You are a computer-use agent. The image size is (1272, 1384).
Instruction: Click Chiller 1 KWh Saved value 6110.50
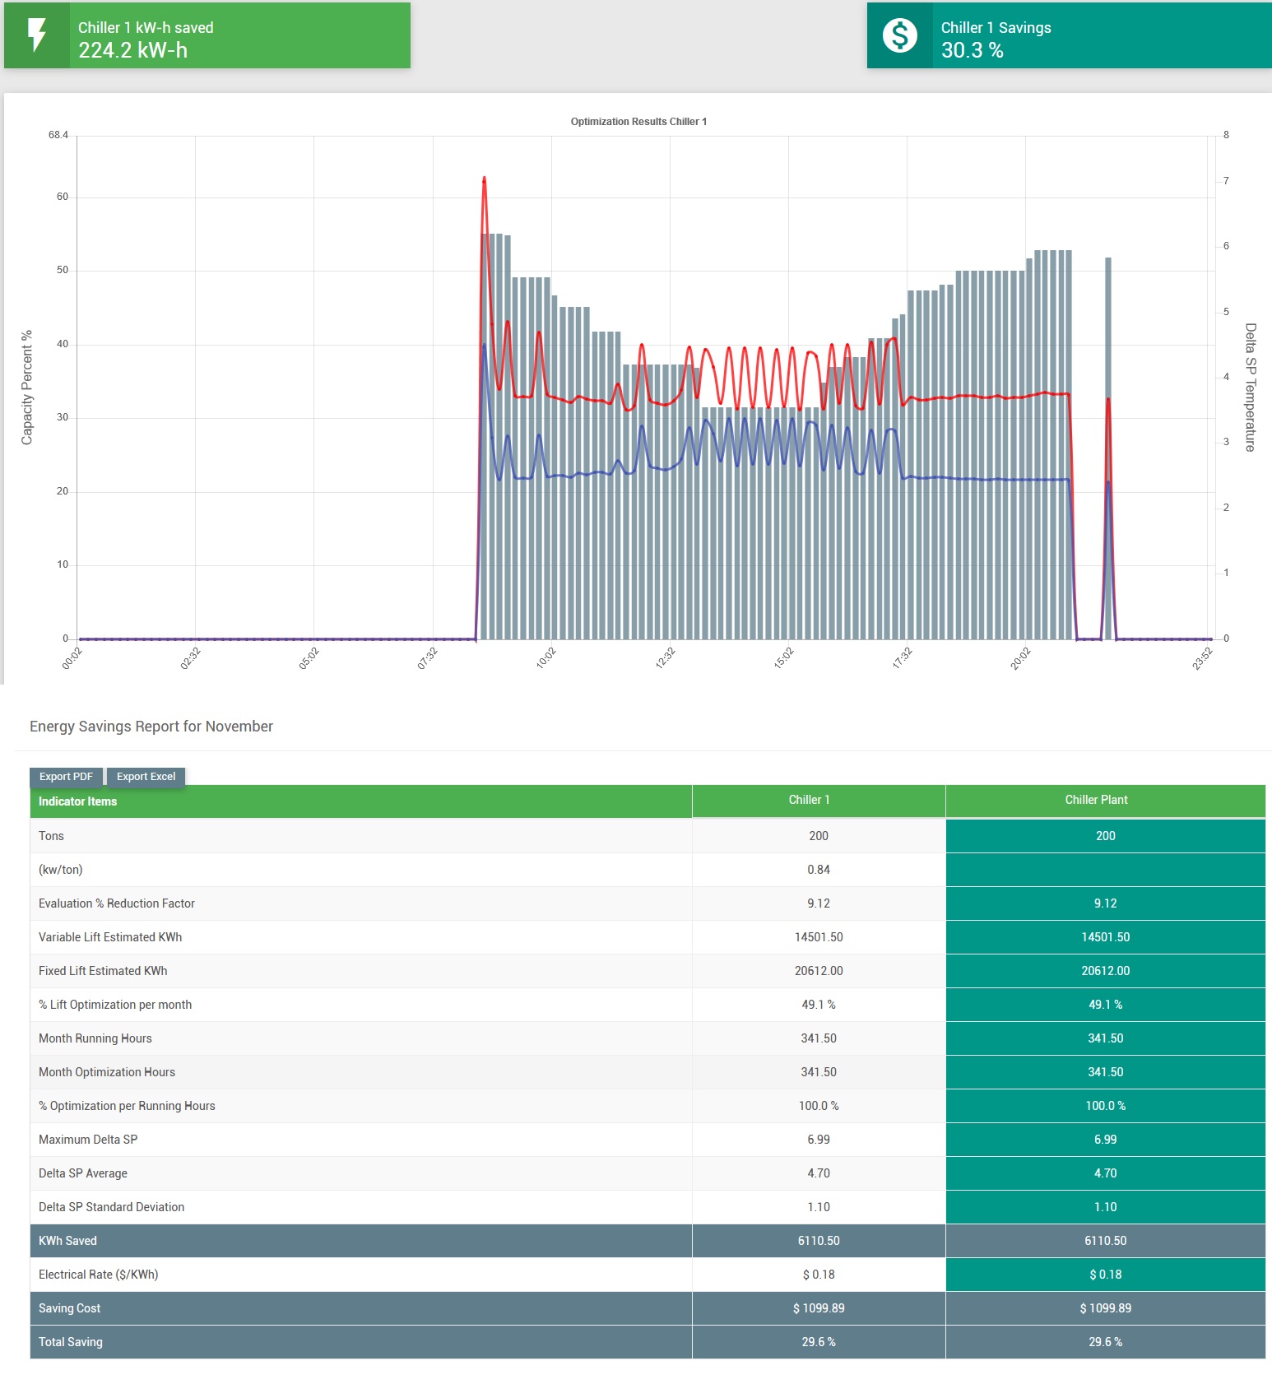819,1241
